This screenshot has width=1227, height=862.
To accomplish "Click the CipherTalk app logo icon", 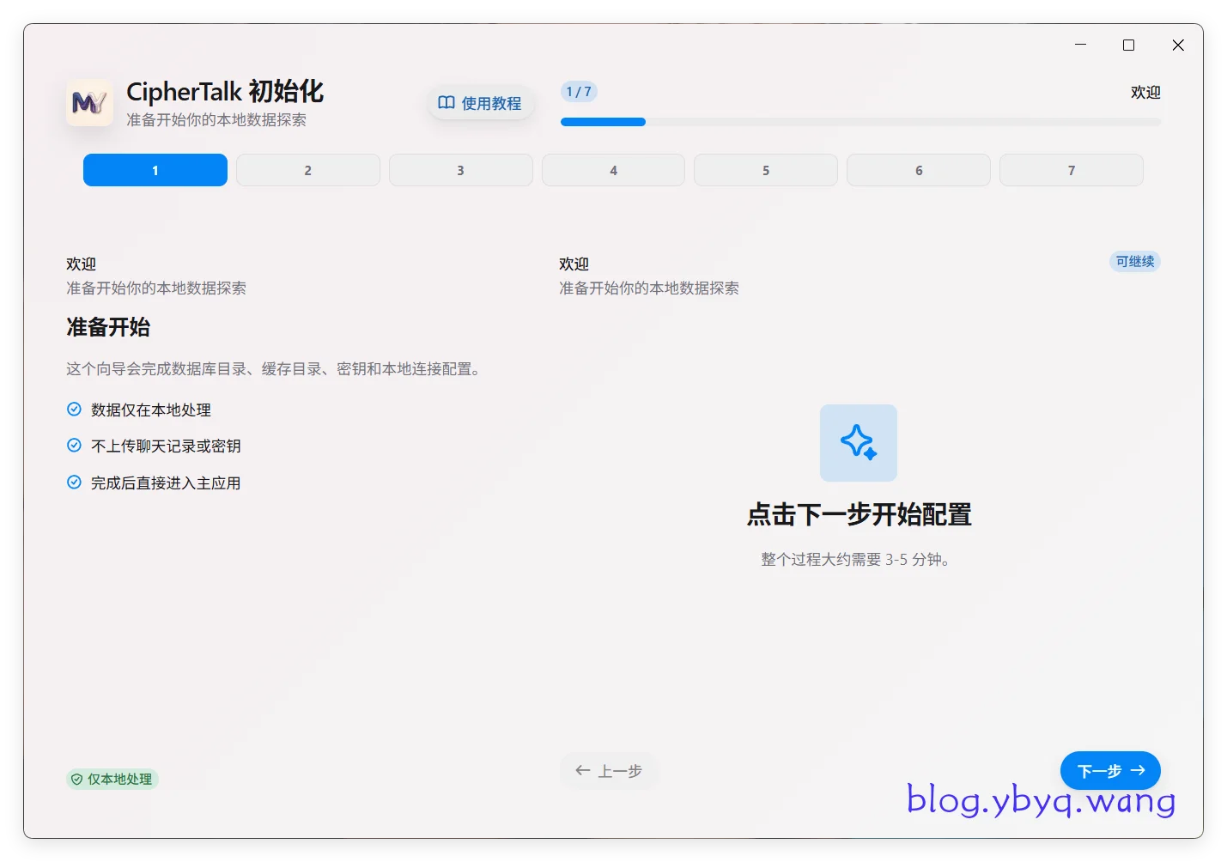I will [x=89, y=103].
